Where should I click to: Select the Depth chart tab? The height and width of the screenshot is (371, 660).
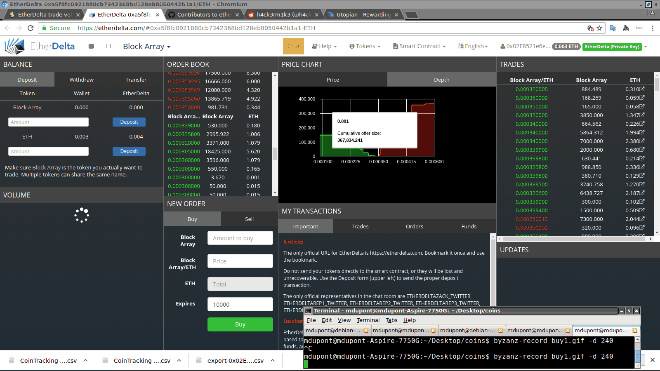(x=442, y=80)
